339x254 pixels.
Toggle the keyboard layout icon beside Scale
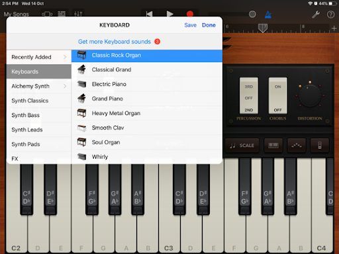click(x=273, y=146)
